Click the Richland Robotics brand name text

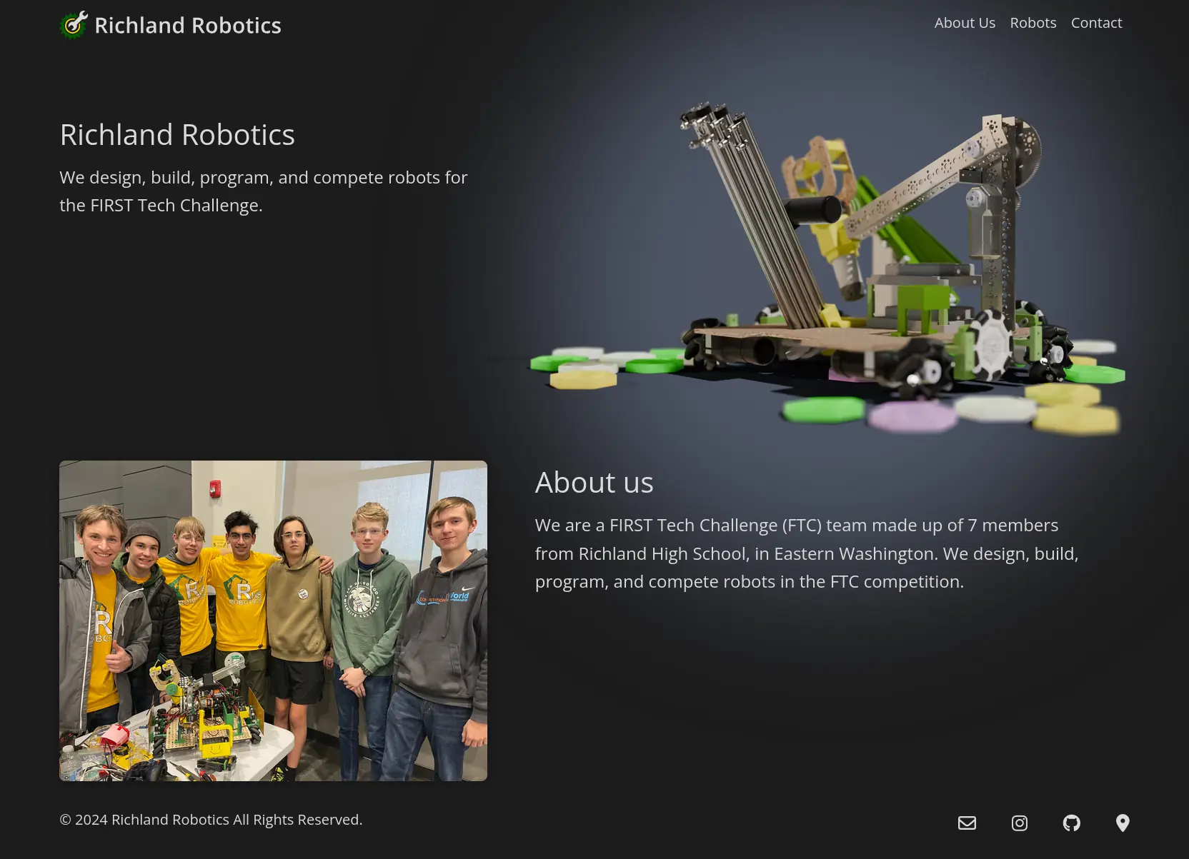click(188, 24)
